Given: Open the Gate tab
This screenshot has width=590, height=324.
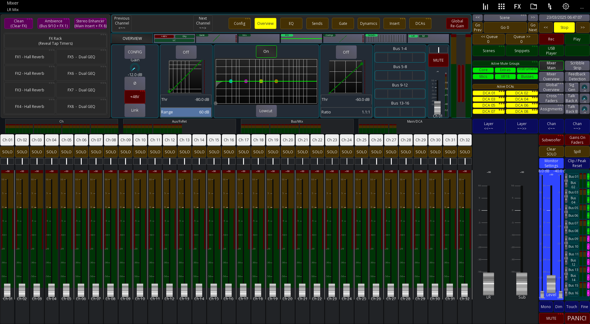Looking at the screenshot, I should [x=343, y=24].
